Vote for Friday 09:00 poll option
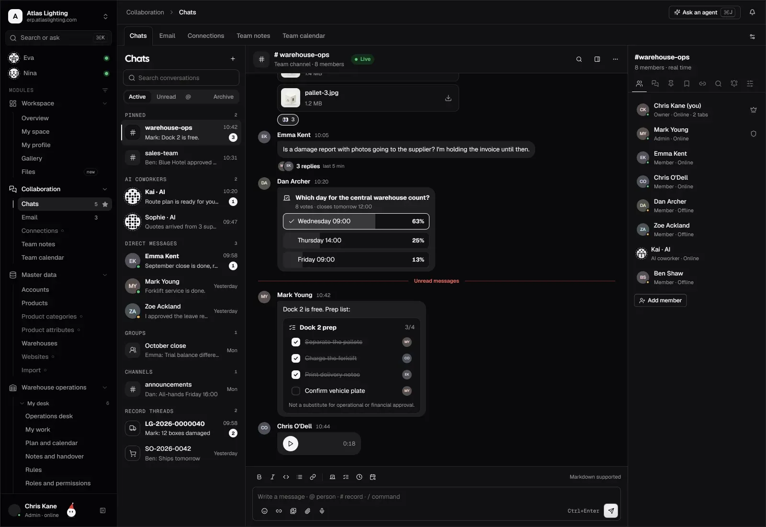Viewport: 766px width, 527px height. [356, 260]
